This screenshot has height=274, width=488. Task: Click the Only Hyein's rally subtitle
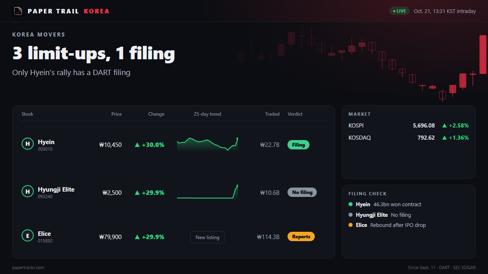tap(71, 73)
